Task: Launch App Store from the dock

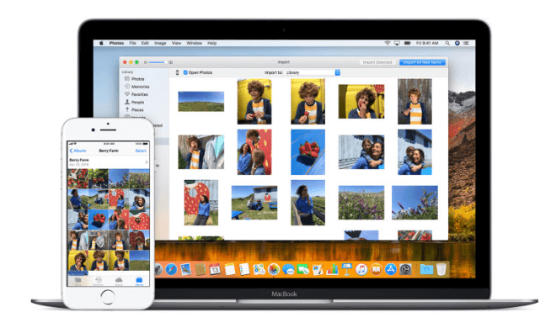Action: pyautogui.click(x=391, y=269)
